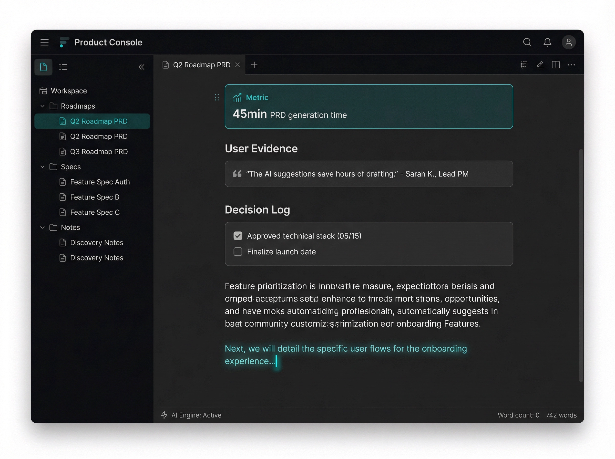Check the Finalize launch date checkbox
The width and height of the screenshot is (615, 459).
pos(238,252)
